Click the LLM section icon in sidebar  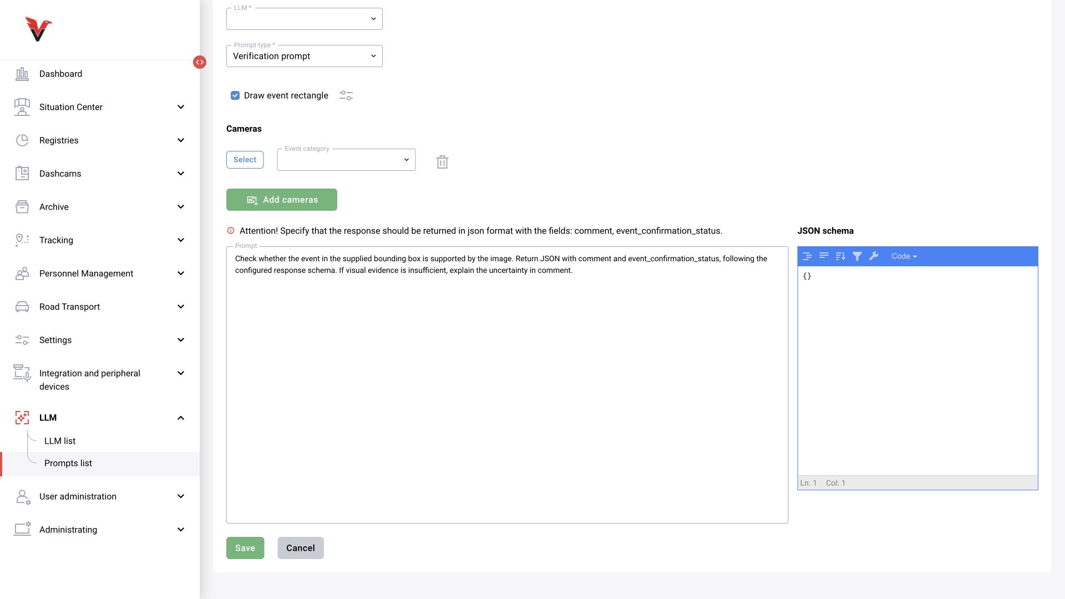click(x=22, y=418)
